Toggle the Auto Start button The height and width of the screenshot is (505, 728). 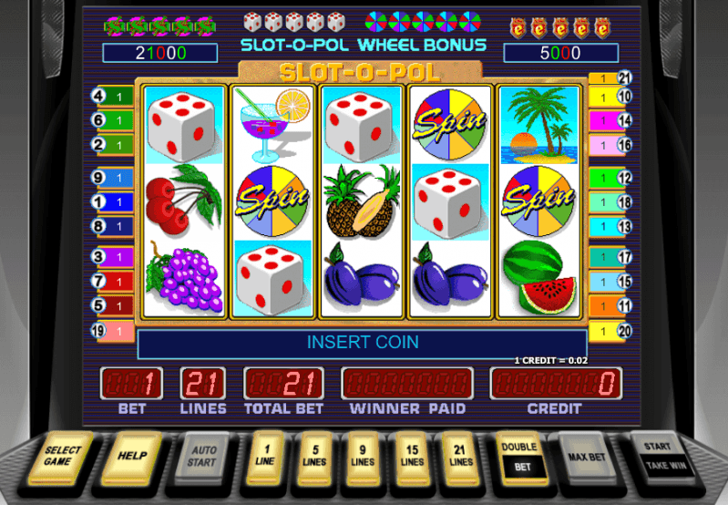(x=203, y=457)
